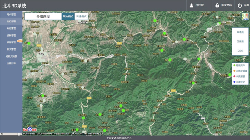Click the 退出 logout text
This screenshot has width=250, height=140.
(246, 5)
